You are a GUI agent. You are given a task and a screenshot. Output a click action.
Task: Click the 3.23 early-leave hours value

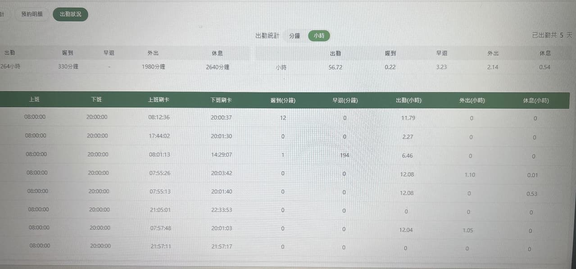tap(441, 67)
